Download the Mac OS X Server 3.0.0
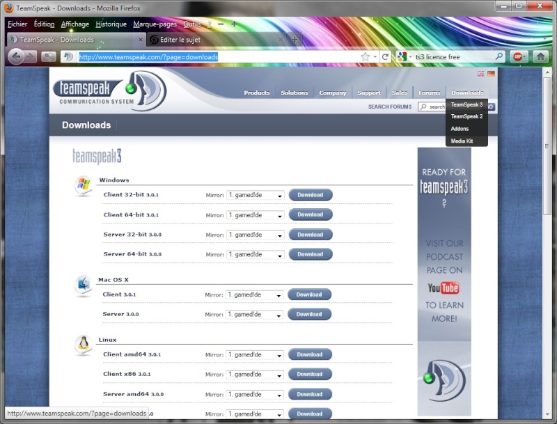This screenshot has width=557, height=424. pyautogui.click(x=309, y=314)
